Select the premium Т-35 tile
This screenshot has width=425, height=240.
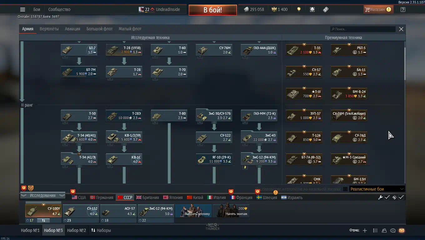(x=304, y=50)
